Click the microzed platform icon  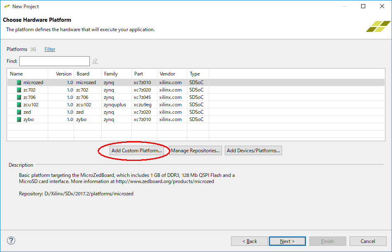tap(19, 82)
